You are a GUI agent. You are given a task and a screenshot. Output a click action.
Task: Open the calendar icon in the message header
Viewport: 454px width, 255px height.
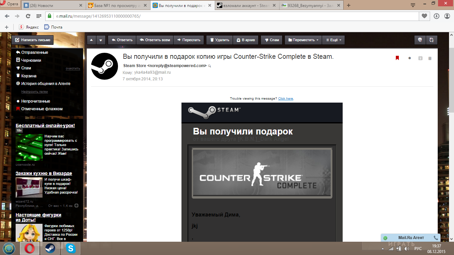(420, 58)
